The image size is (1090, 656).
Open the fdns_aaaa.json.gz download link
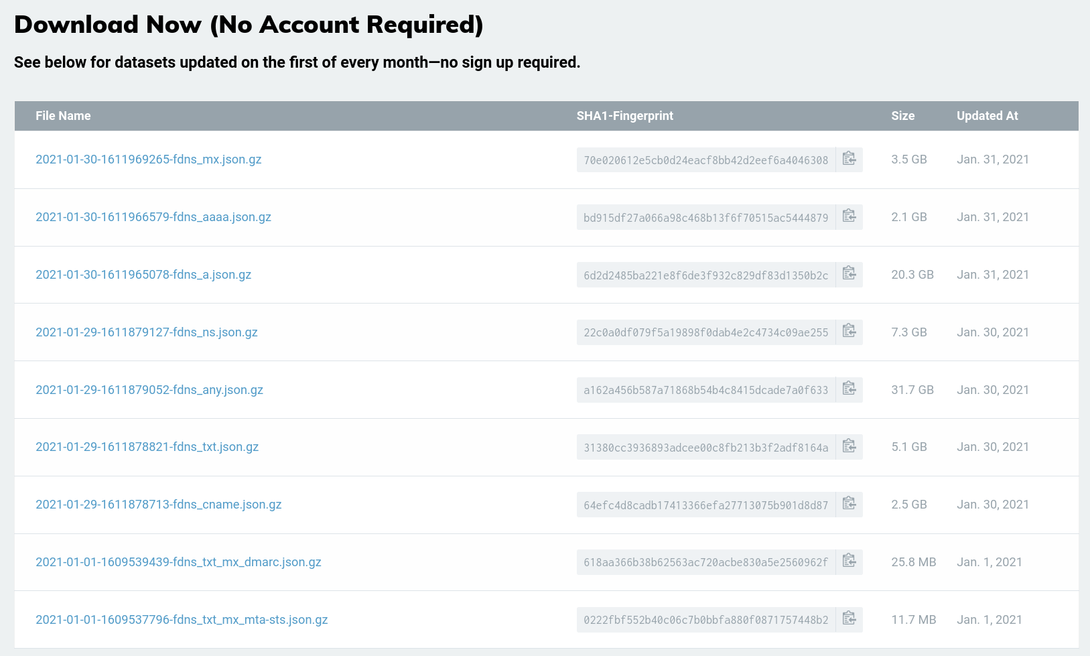pyautogui.click(x=153, y=217)
